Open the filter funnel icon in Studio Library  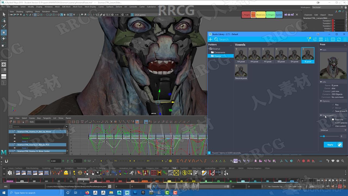coord(309,39)
